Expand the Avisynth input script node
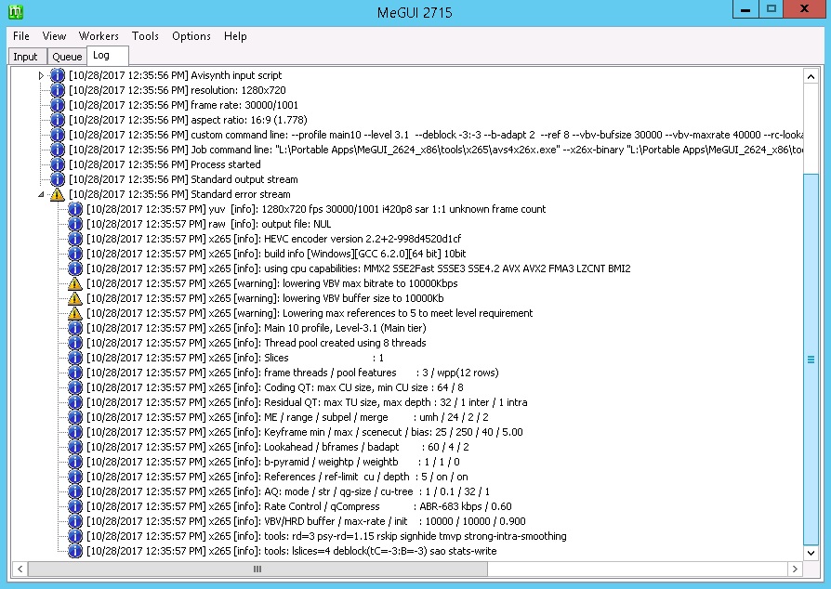This screenshot has width=831, height=589. coord(41,76)
